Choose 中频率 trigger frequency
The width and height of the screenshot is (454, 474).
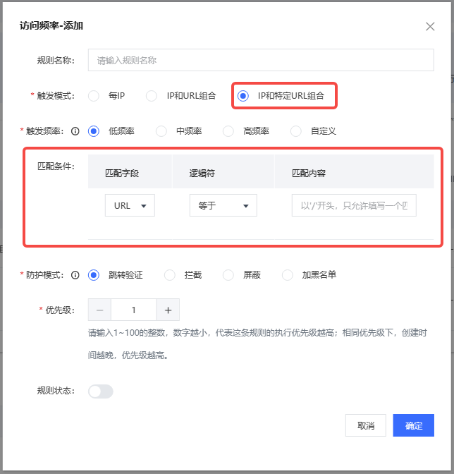161,131
